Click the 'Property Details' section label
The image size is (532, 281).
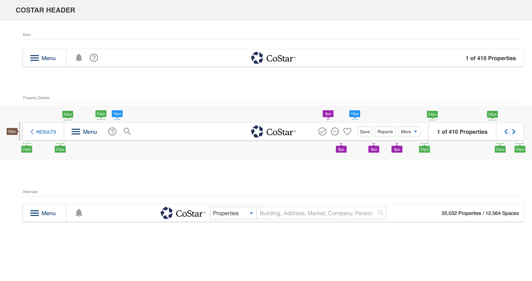click(36, 98)
